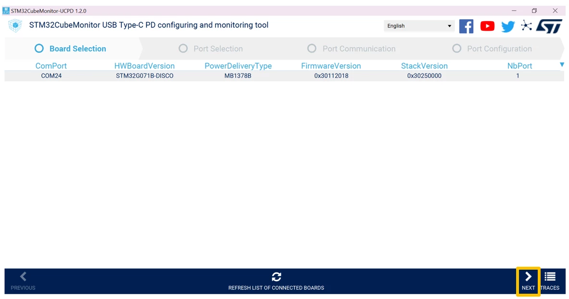This screenshot has height=299, width=569.
Task: Go to the Next step
Action: tap(528, 281)
